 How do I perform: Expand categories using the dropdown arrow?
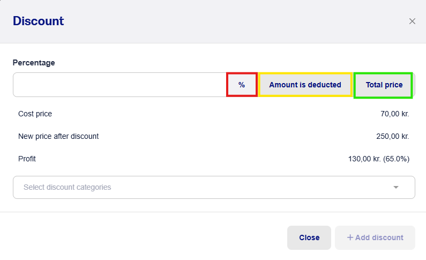[396, 187]
